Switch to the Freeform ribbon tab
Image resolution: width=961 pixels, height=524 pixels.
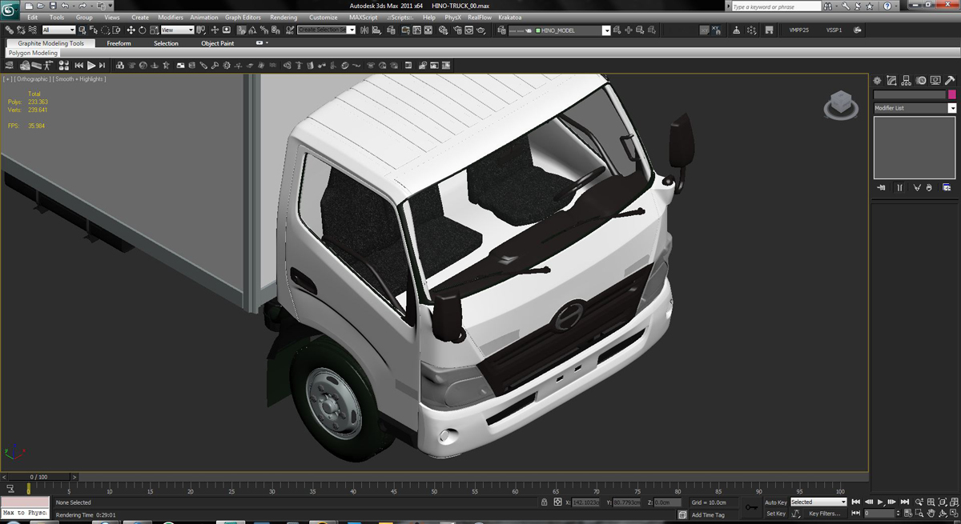pyautogui.click(x=119, y=43)
